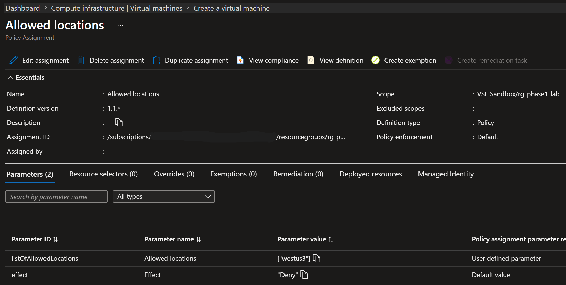Open the All types dropdown

click(x=164, y=196)
